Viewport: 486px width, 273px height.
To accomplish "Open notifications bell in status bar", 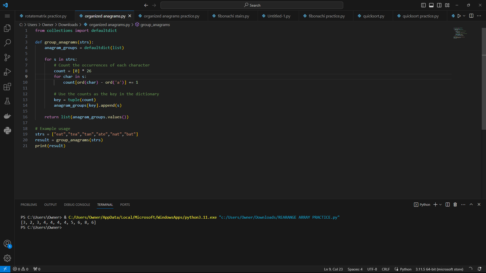I will tap(479, 269).
